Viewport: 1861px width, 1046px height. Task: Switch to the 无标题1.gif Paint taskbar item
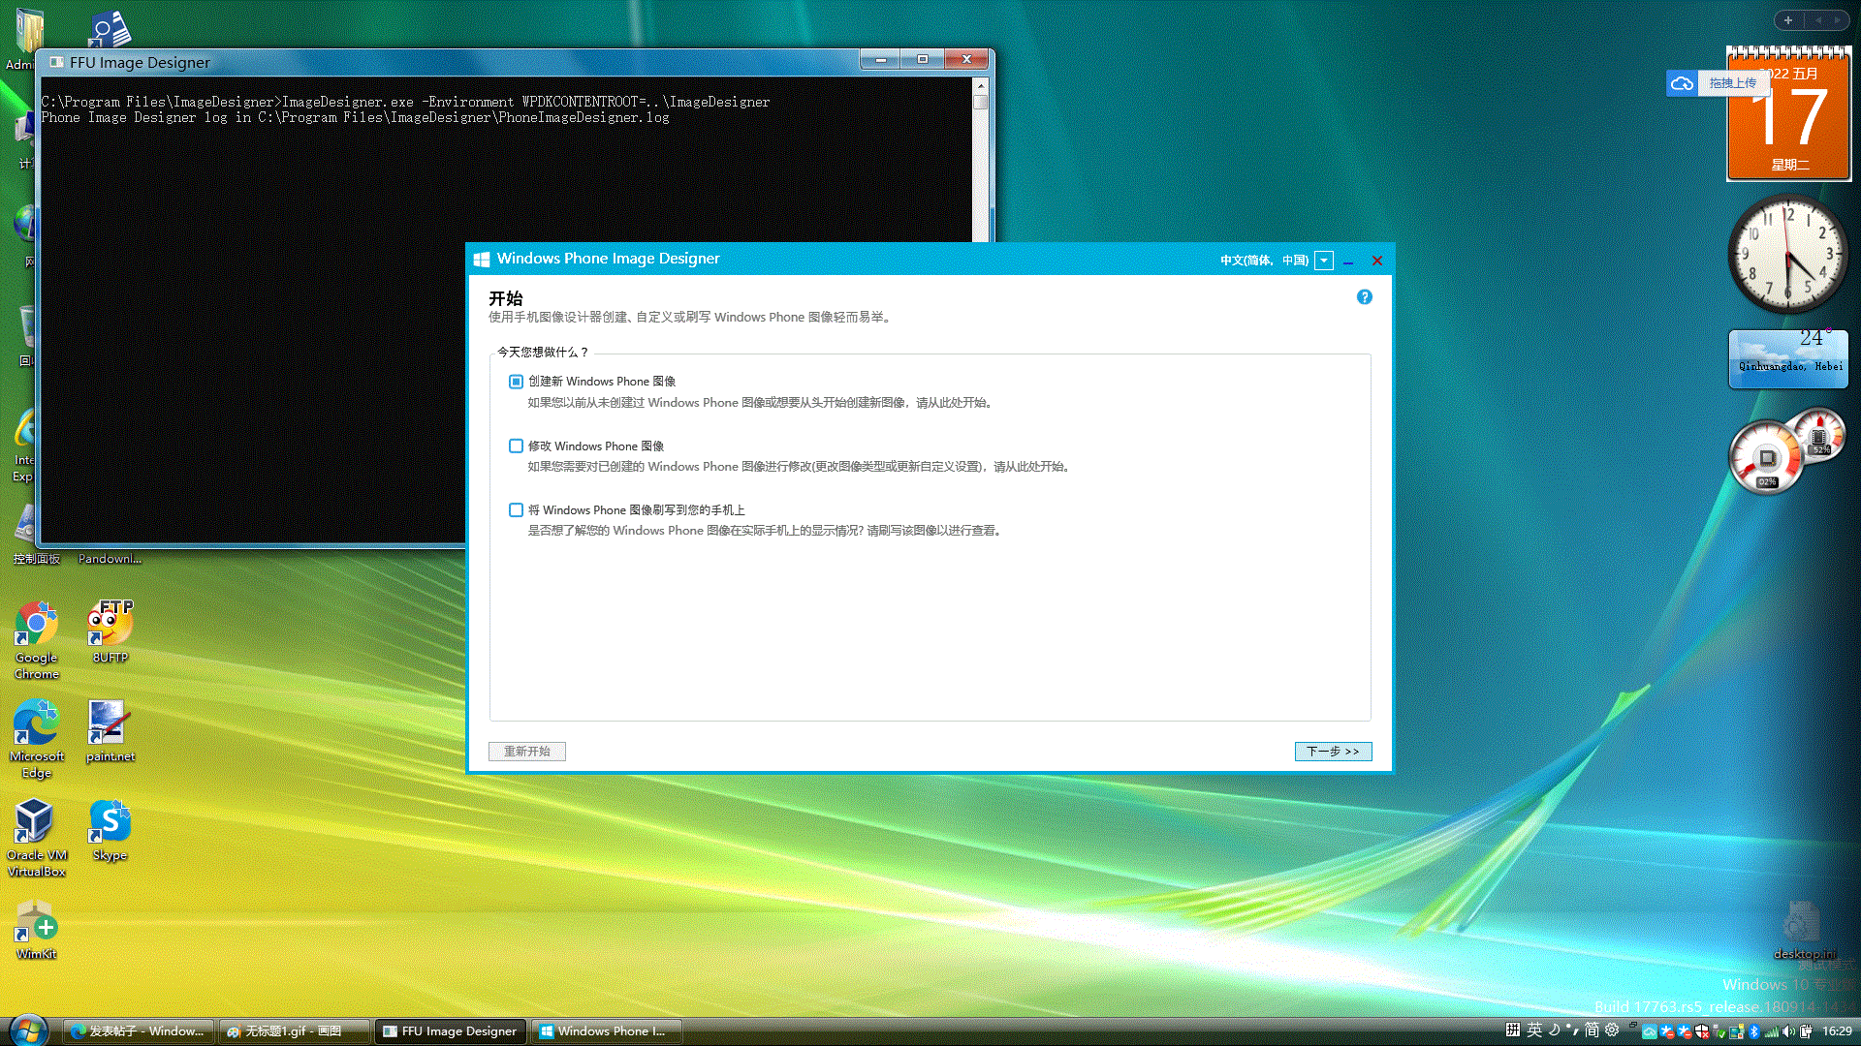294,1031
